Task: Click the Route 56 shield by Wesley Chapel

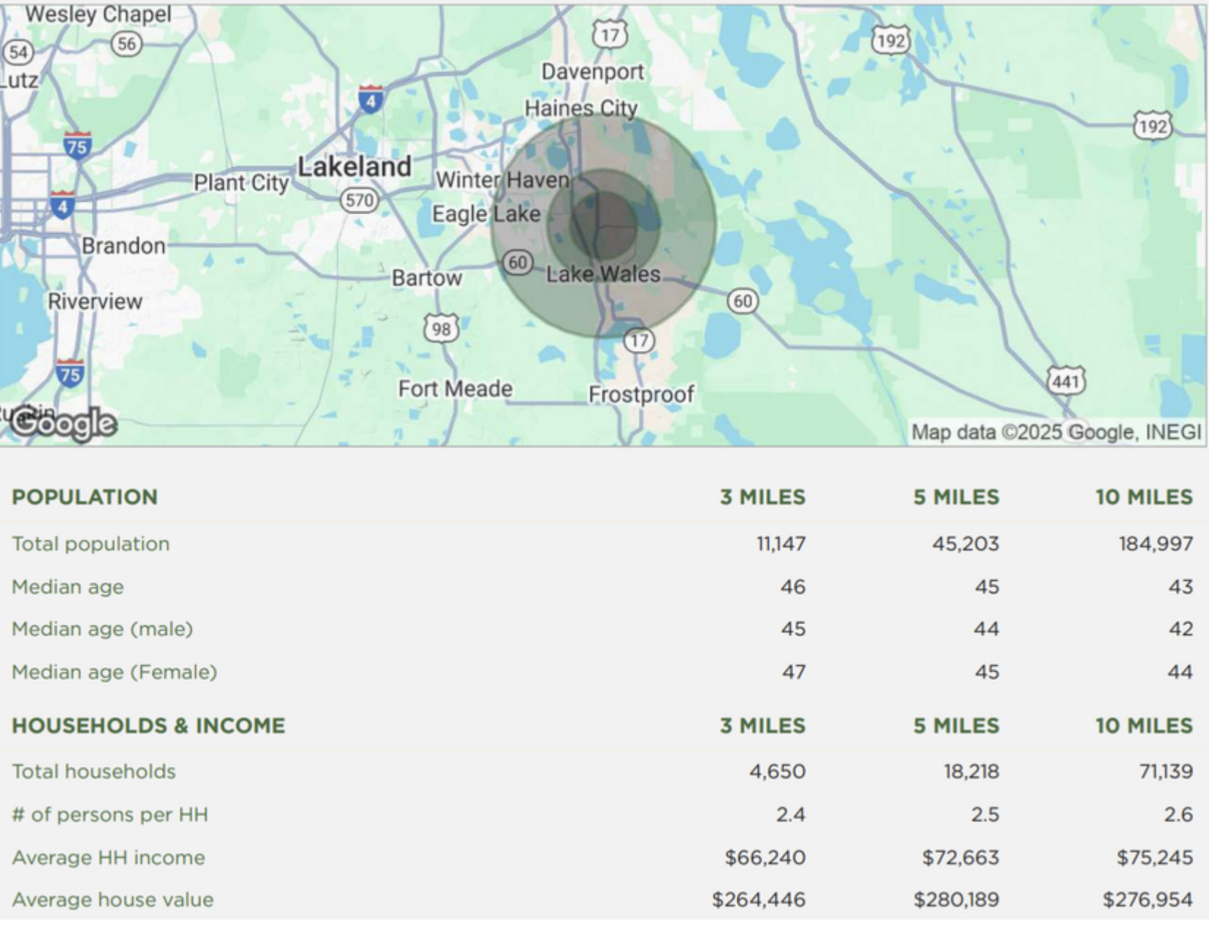Action: click(x=126, y=44)
